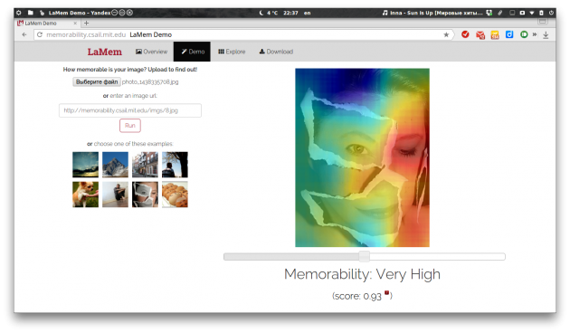Open the Explore tab
This screenshot has height=333, width=570.
tap(232, 52)
